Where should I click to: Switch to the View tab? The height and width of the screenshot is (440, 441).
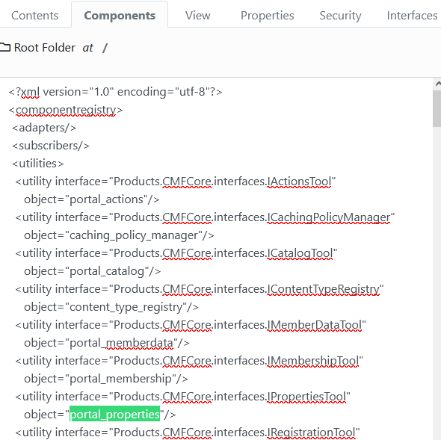point(198,16)
